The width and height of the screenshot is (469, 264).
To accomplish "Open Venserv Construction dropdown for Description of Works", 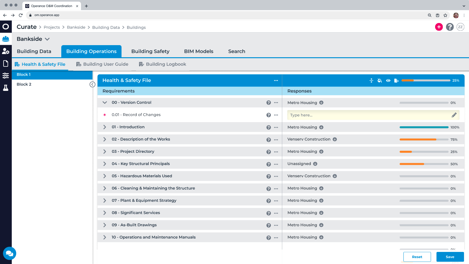I will [x=335, y=139].
